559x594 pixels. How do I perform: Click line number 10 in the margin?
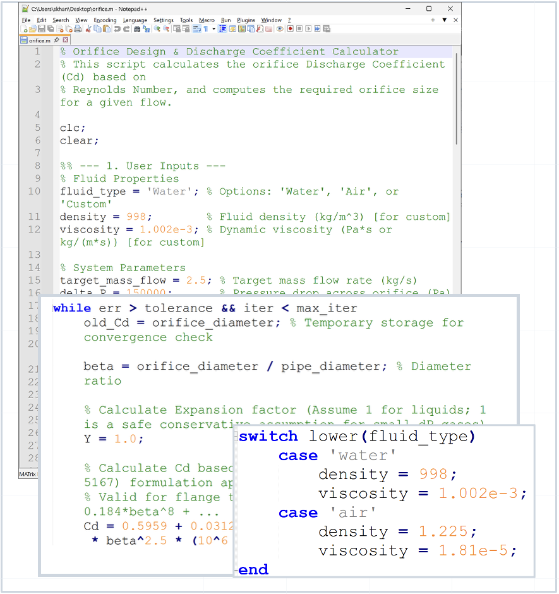pos(34,191)
